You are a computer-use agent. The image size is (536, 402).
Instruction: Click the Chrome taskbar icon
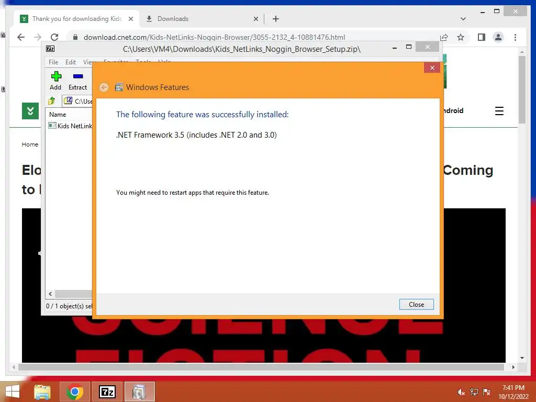click(x=74, y=392)
